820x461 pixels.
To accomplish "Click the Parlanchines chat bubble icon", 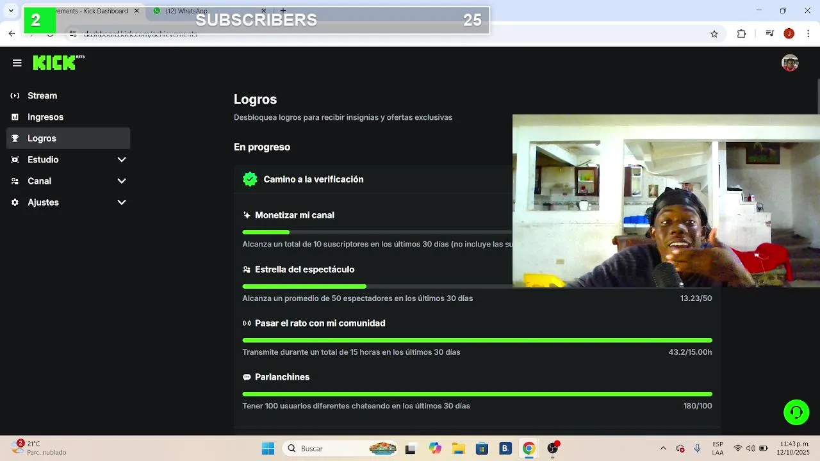I will (x=247, y=377).
